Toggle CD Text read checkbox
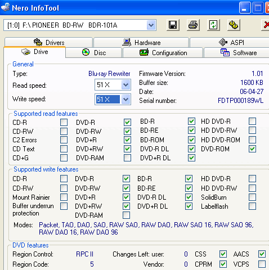The height and width of the screenshot is (270, 269). [64, 149]
